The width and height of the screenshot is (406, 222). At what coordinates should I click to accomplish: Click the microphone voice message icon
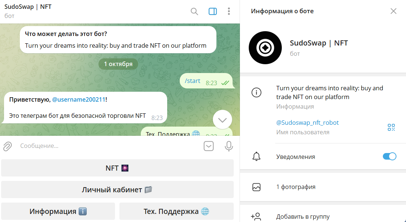point(229,146)
